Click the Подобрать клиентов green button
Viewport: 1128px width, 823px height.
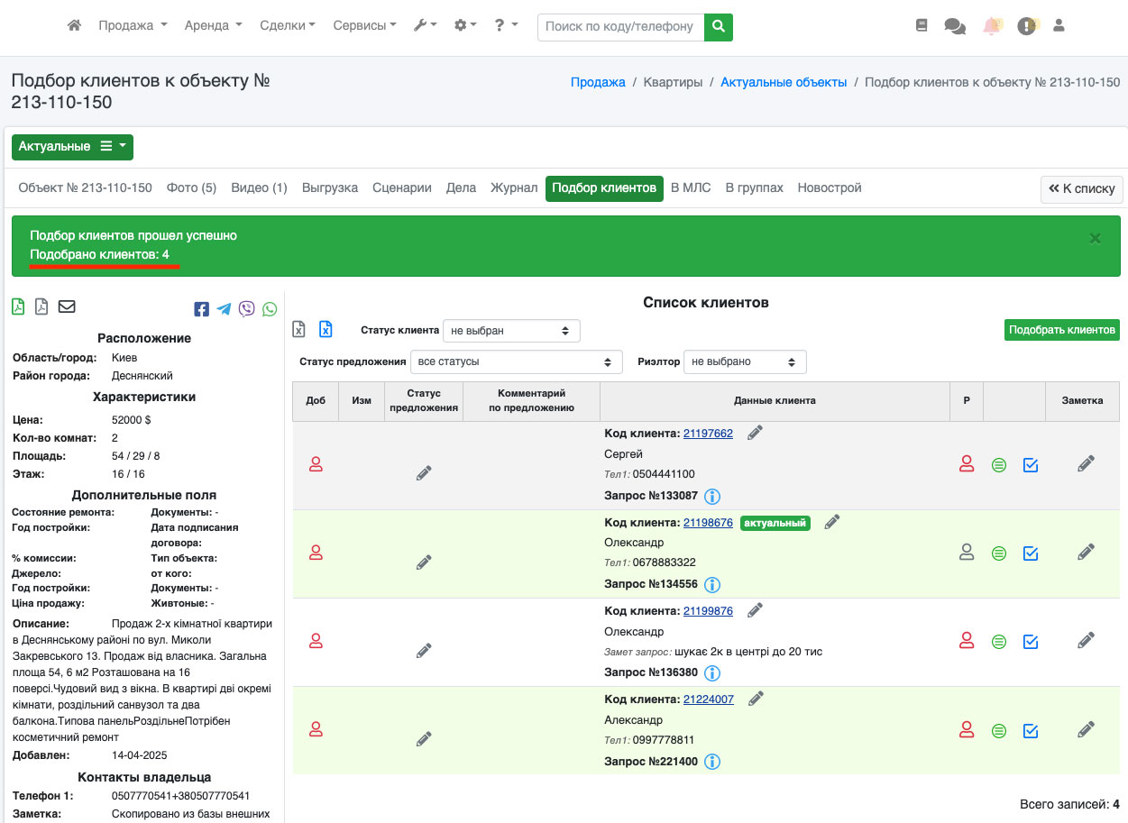[x=1061, y=330]
